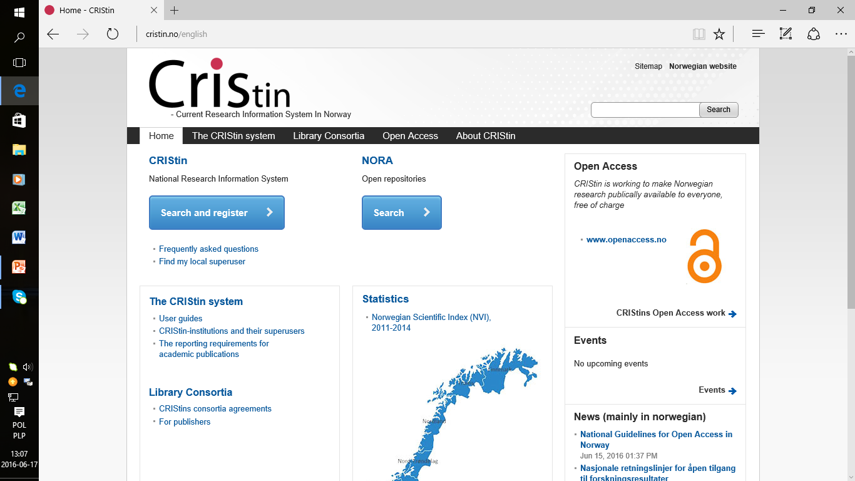Follow the Events arrow link
The image size is (855, 481).
tap(717, 390)
